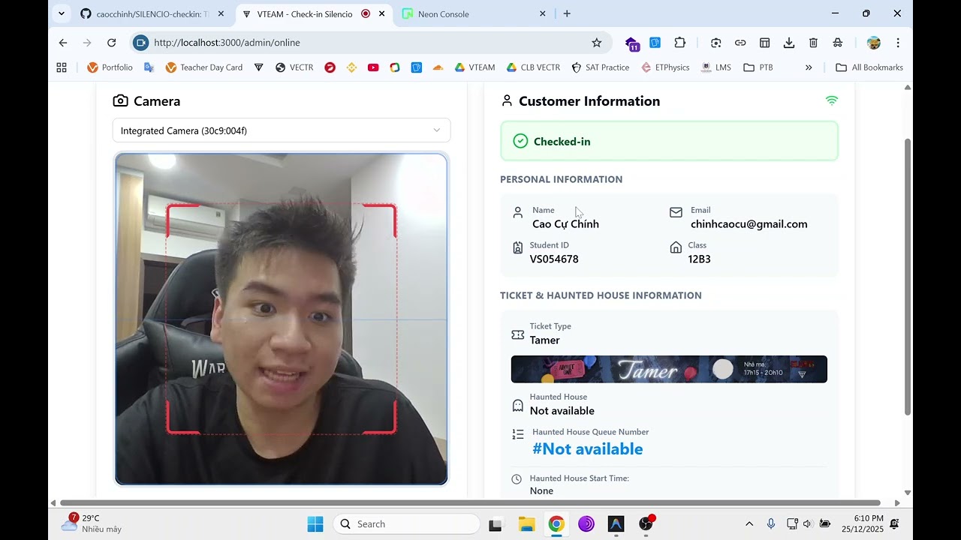The image size is (961, 540).
Task: Click the Checked-in status banner
Action: coord(669,141)
